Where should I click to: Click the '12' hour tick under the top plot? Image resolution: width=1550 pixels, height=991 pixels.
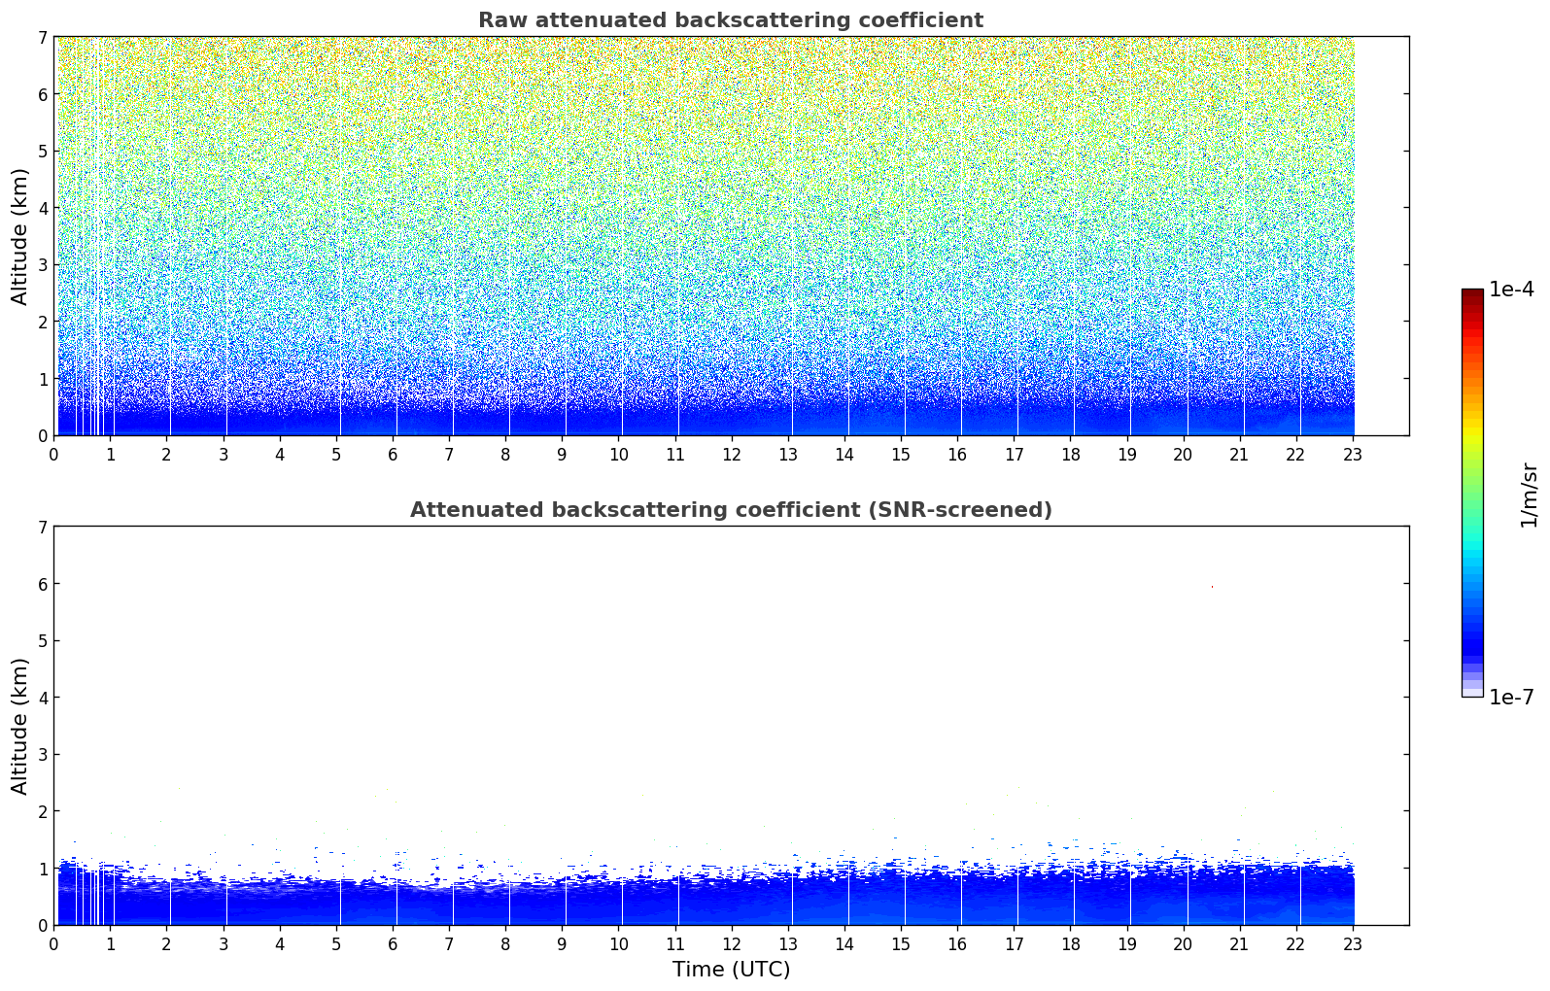click(x=731, y=455)
